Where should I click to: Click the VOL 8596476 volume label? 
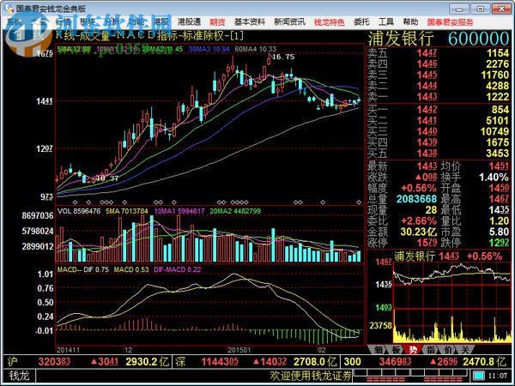pyautogui.click(x=79, y=211)
